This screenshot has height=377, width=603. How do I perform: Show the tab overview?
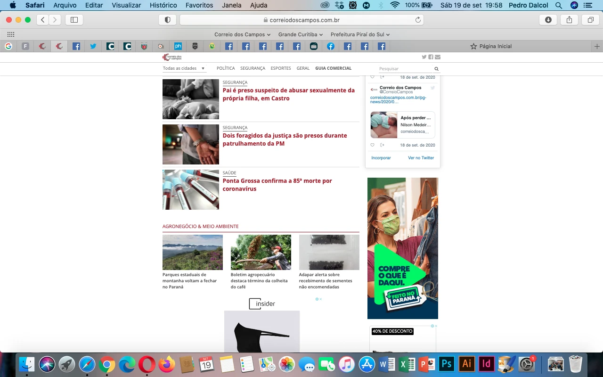[590, 20]
